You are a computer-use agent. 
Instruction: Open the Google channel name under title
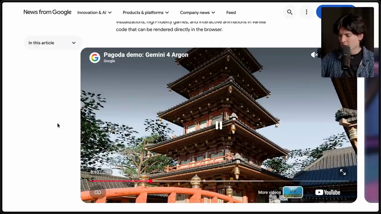coord(109,61)
